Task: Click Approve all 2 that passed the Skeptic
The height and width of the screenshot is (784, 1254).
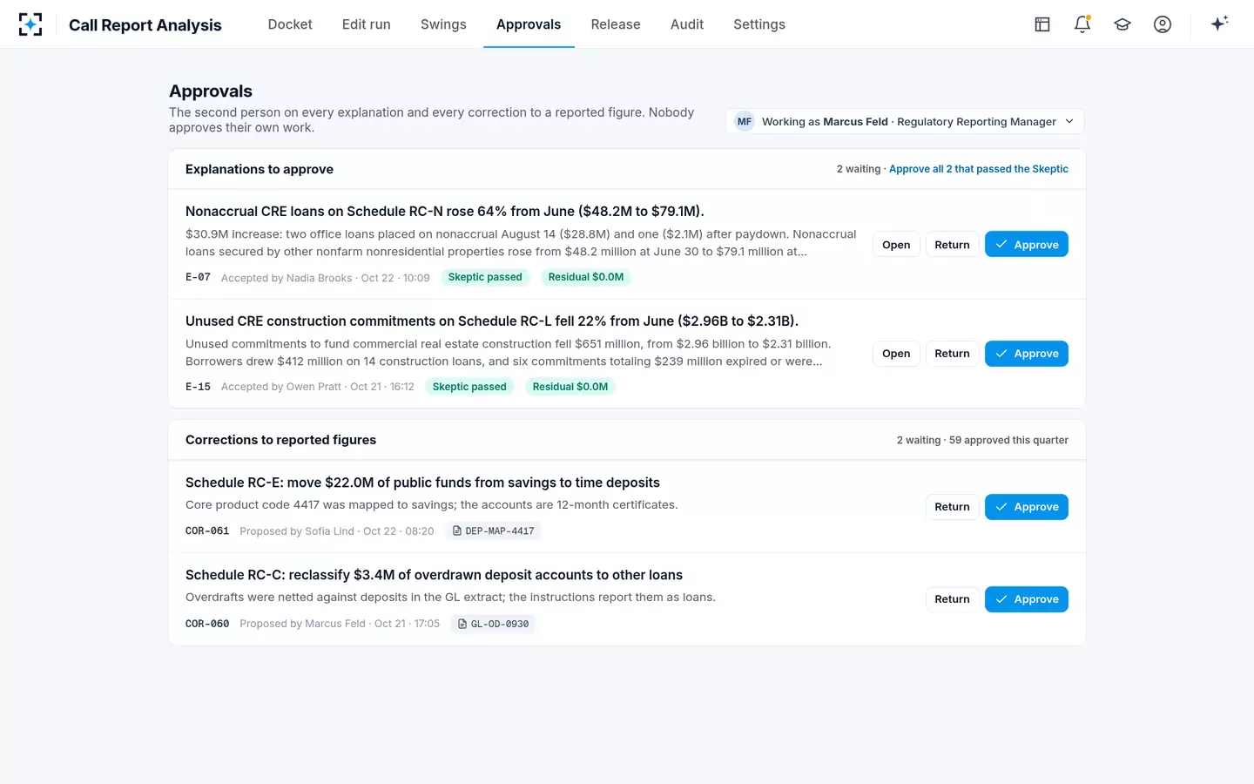Action: (x=979, y=169)
